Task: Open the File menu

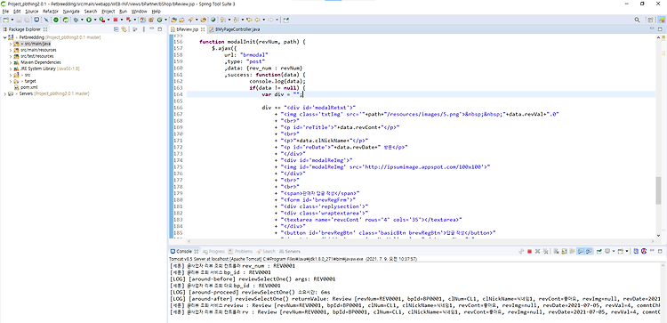Action: [x=5, y=12]
